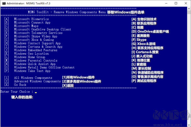Screen dimensions: 191x127
Task: Click the [L] 家庭组 label
Action: click(139, 64)
